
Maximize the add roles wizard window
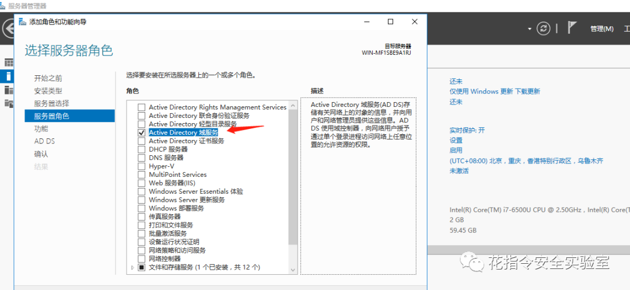390,22
